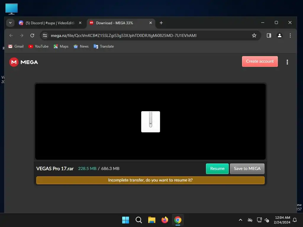This screenshot has width=303, height=227.
Task: Bookmark this page with star icon
Action: tap(254, 35)
